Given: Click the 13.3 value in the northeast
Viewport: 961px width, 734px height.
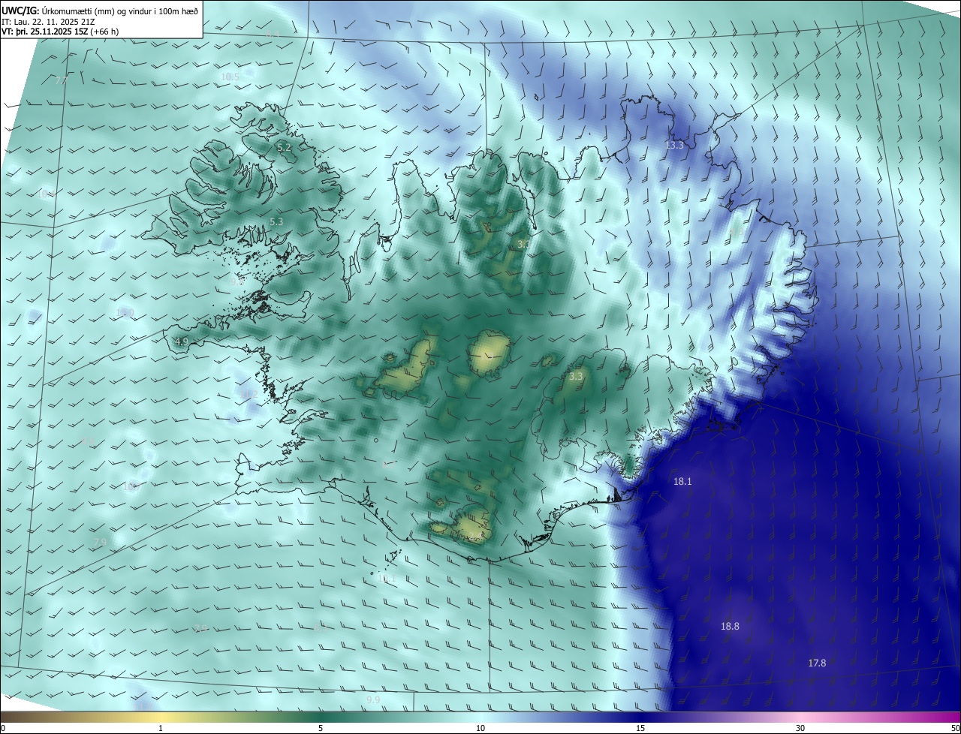Looking at the screenshot, I should click(675, 145).
